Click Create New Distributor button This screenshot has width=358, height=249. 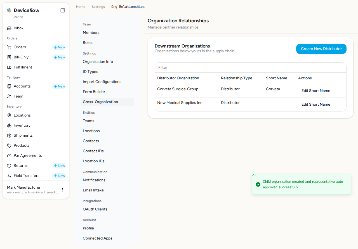[321, 49]
